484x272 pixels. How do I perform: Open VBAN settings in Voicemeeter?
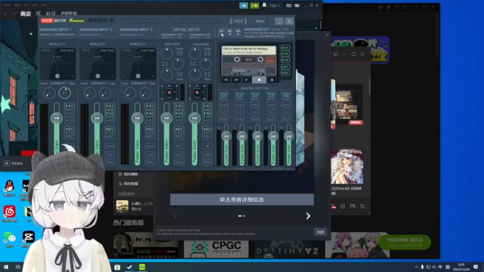pyautogui.click(x=238, y=21)
